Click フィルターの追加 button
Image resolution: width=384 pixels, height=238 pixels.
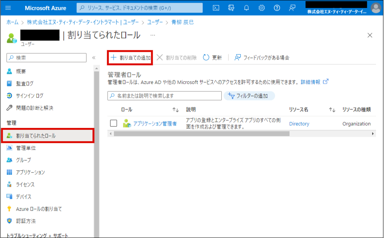[249, 96]
